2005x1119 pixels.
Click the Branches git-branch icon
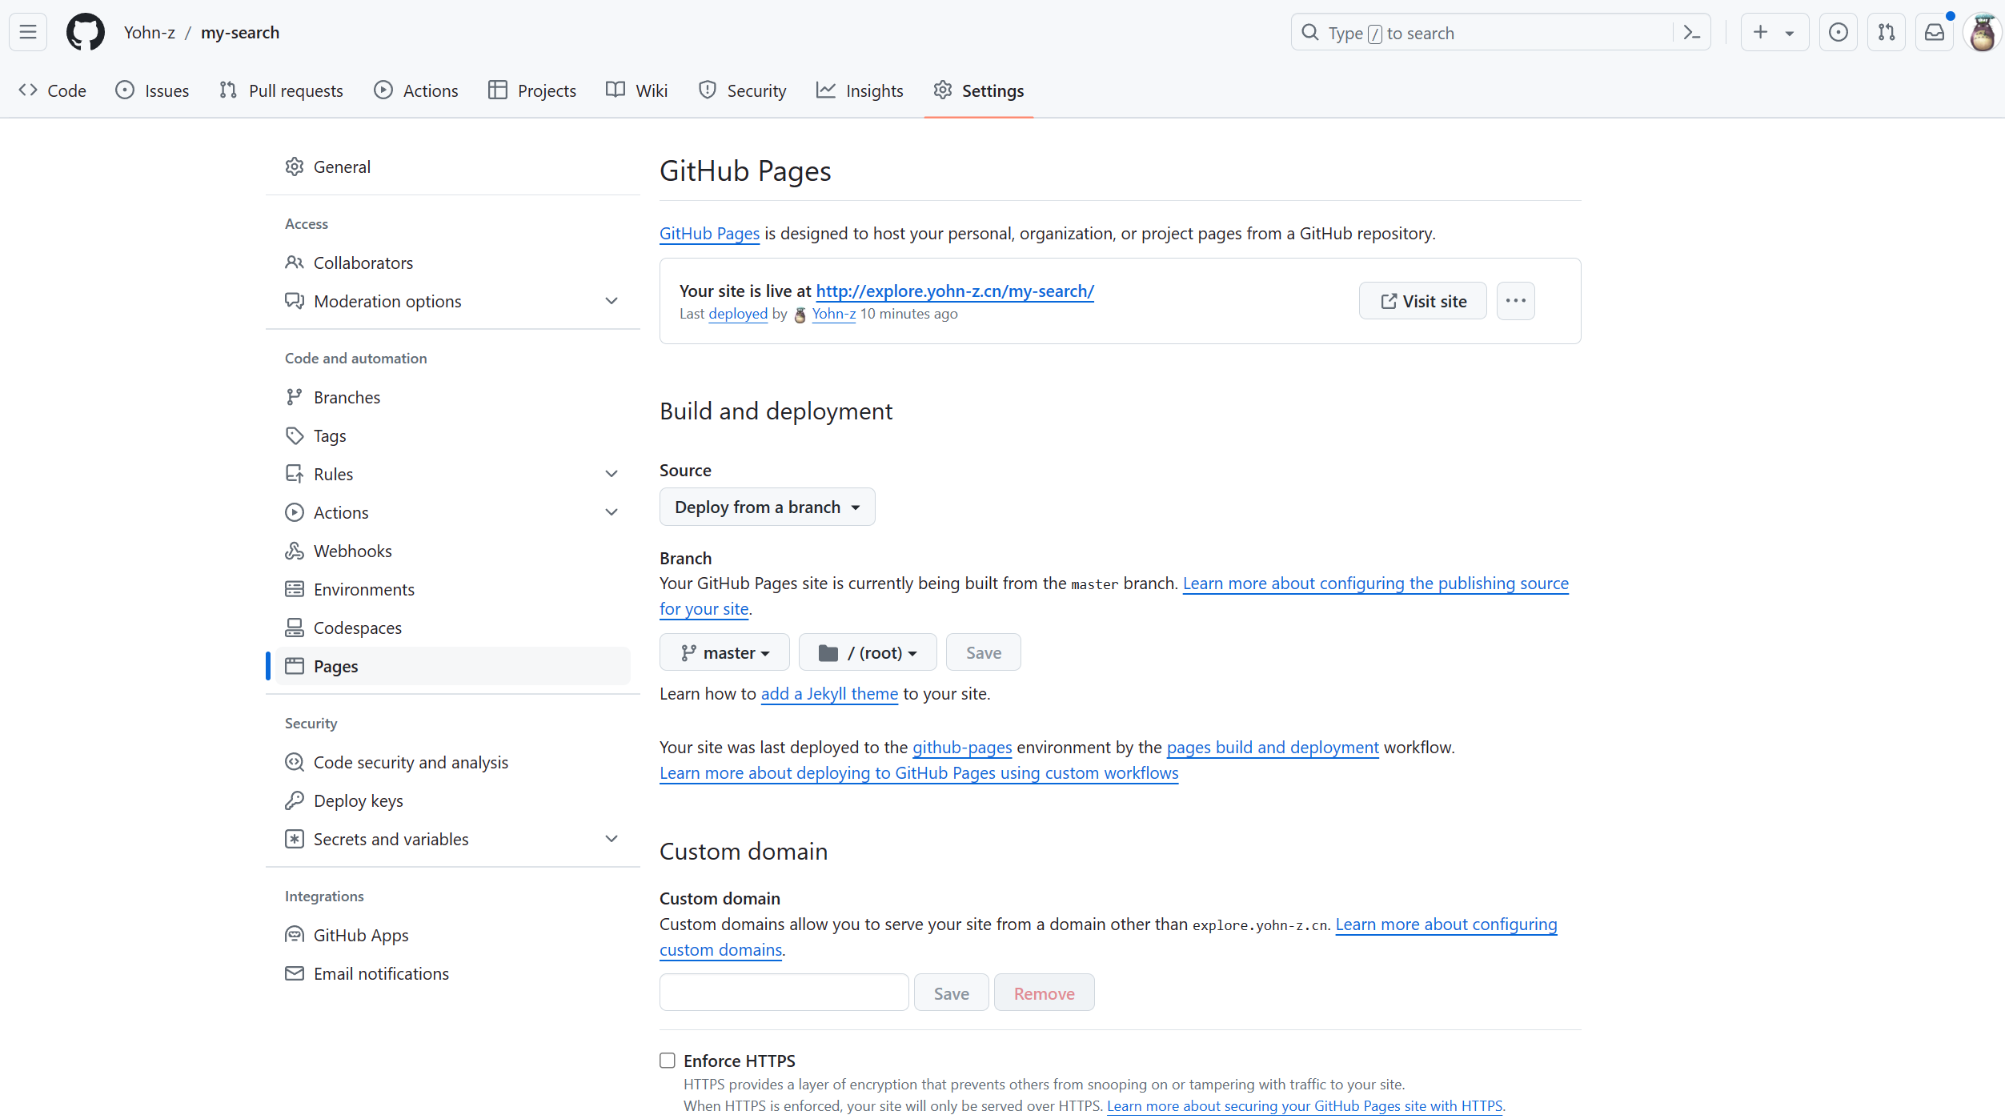coord(295,397)
